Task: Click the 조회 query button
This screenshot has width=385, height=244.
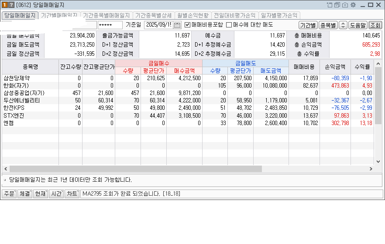Action: point(375,25)
